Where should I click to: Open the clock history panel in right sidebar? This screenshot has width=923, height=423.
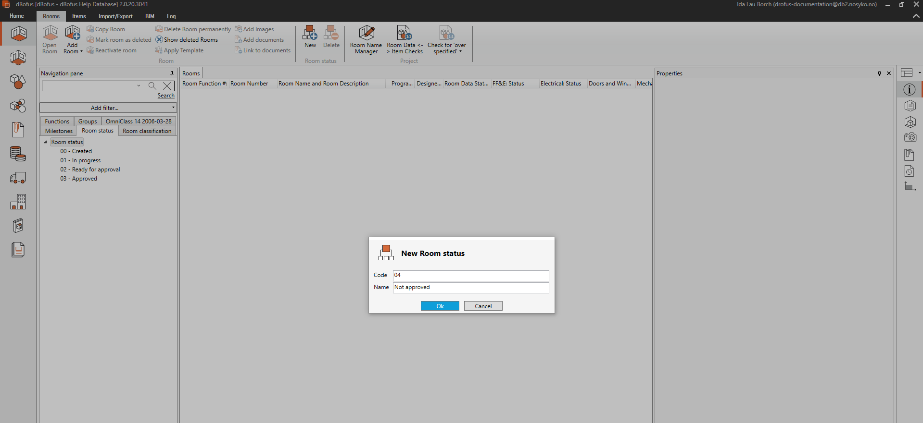point(909,171)
